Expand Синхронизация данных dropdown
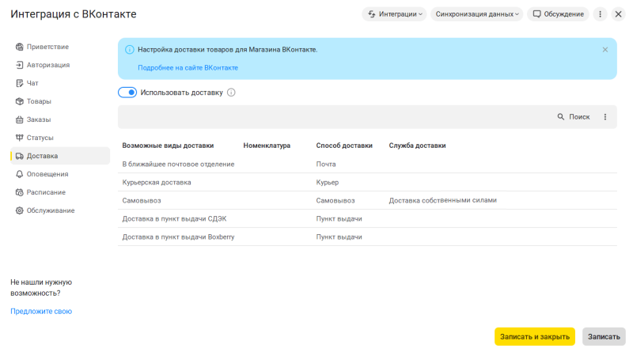The height and width of the screenshot is (352, 633). click(x=477, y=14)
